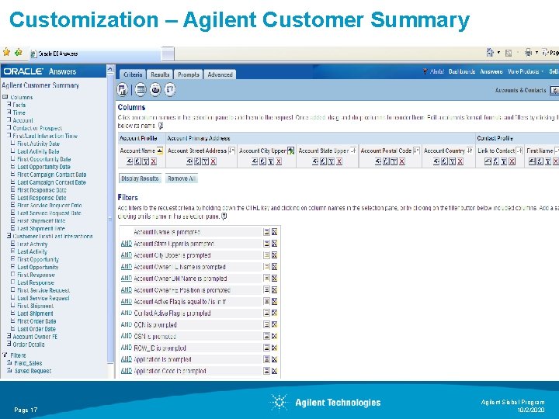
Task: Toggle AND operator before Application Code filter
Action: tap(127, 371)
